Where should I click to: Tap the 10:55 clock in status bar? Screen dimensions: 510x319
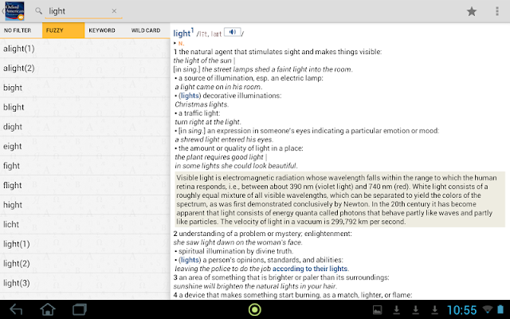pyautogui.click(x=461, y=310)
